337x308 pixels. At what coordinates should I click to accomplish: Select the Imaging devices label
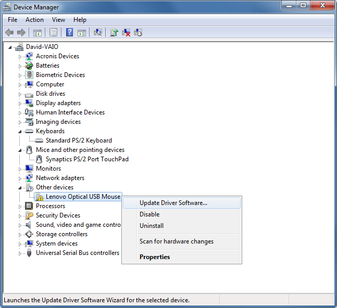click(x=58, y=122)
